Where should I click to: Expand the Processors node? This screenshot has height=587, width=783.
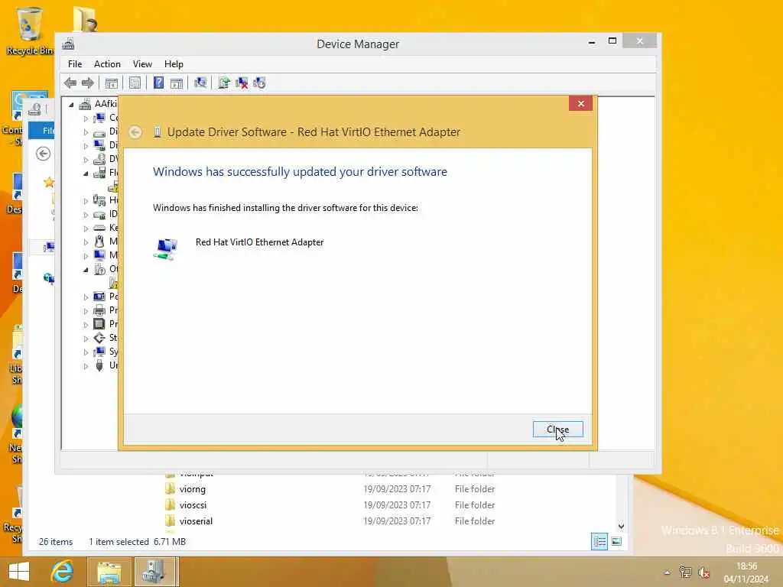click(x=86, y=324)
